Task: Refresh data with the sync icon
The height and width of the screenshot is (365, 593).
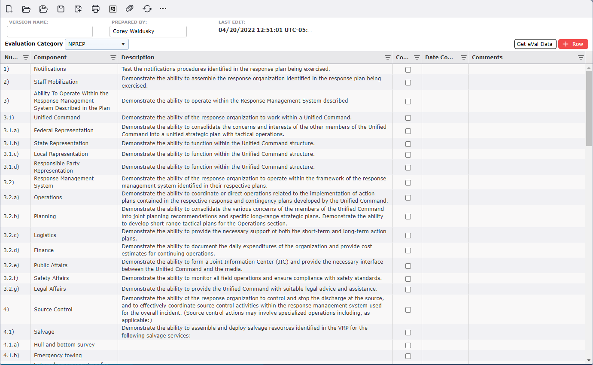Action: tap(147, 9)
